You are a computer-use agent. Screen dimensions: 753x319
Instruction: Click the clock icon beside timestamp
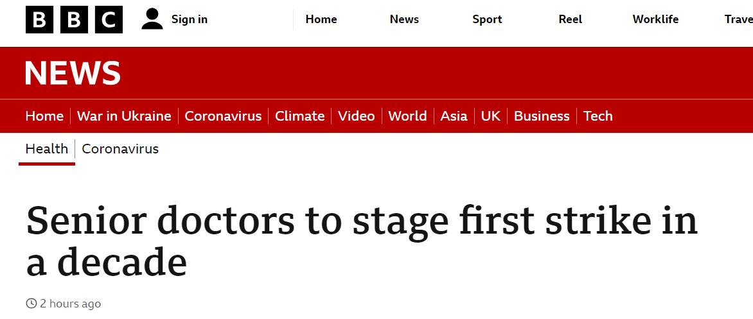(31, 304)
